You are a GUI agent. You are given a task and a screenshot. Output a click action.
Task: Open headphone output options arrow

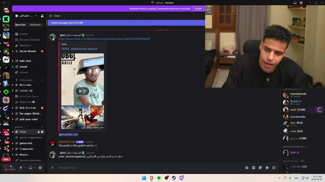pyautogui.click(x=35, y=168)
